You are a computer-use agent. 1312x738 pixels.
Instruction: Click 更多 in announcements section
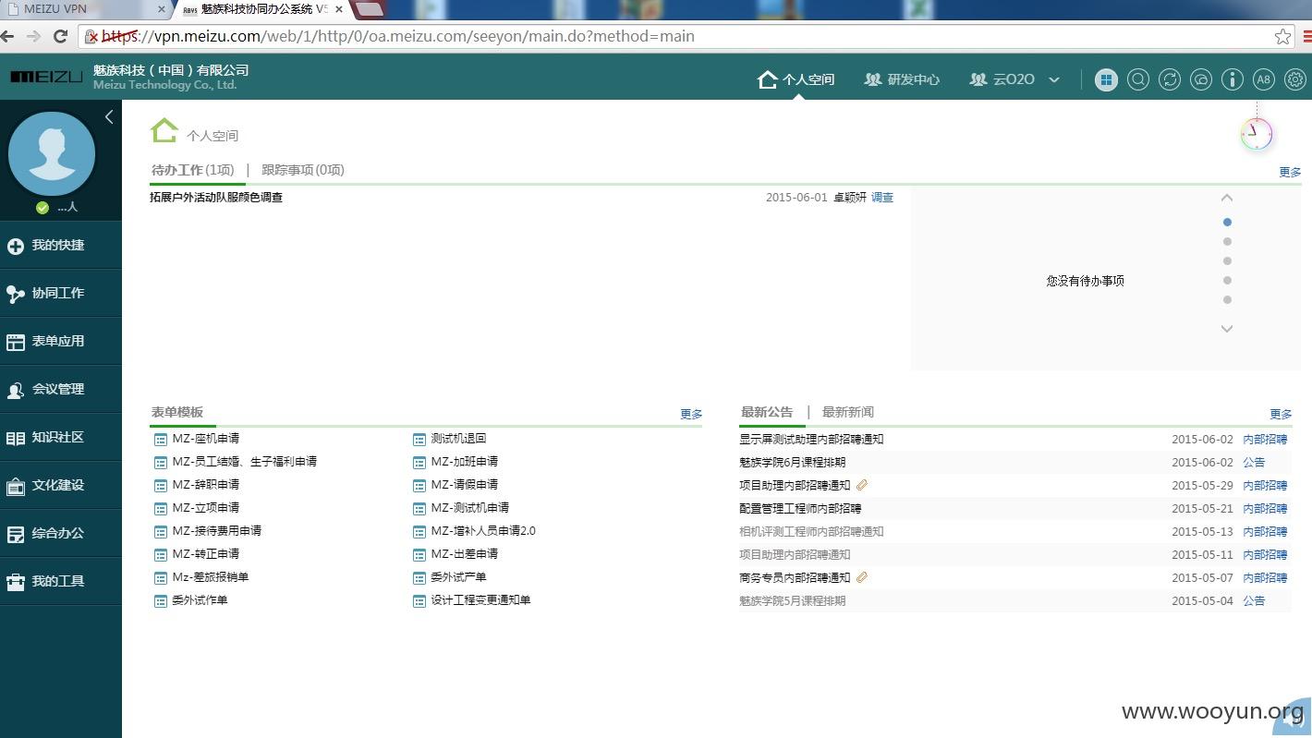tap(1281, 414)
